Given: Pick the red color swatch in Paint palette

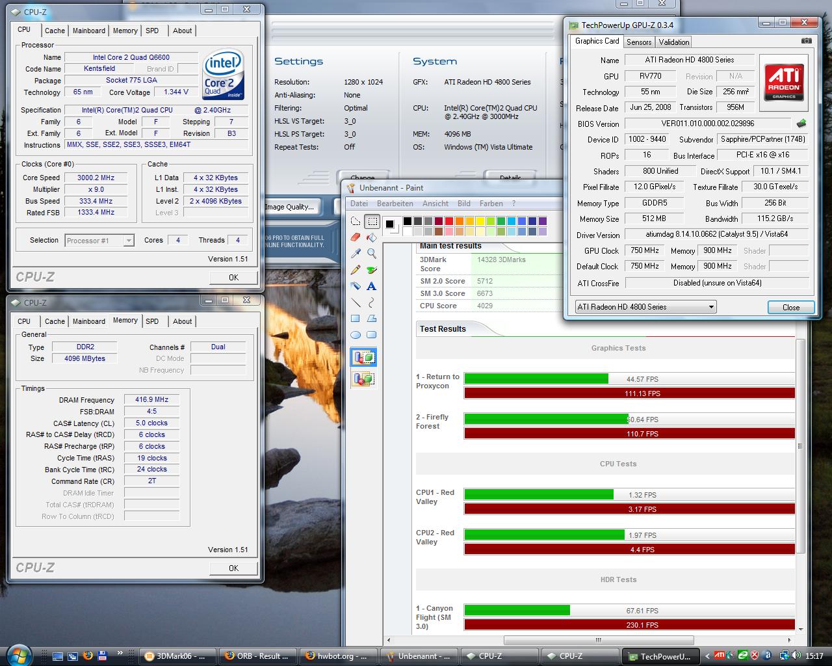Looking at the screenshot, I should 449,221.
